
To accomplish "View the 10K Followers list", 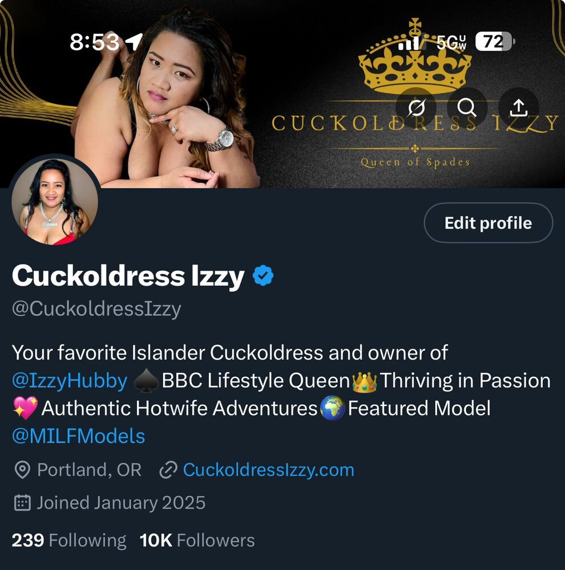I will (x=197, y=540).
